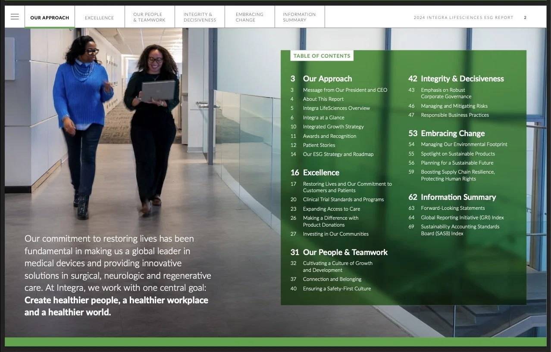Viewport: 551px width, 352px height.
Task: Open the hamburger menu icon
Action: 15,17
